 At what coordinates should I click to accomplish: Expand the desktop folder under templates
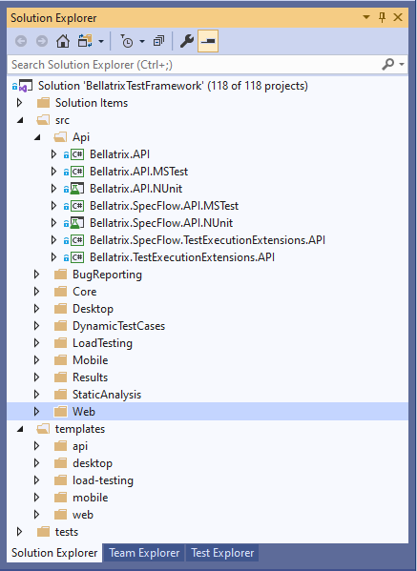36,463
